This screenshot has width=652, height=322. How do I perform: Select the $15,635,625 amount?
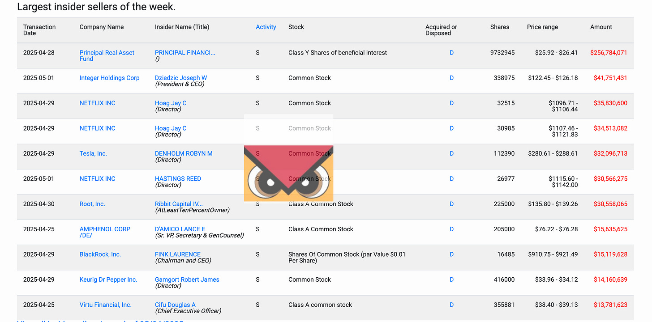pos(610,229)
